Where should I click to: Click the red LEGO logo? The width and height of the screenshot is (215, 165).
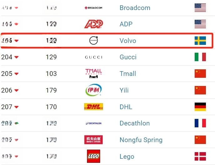[x=94, y=156]
